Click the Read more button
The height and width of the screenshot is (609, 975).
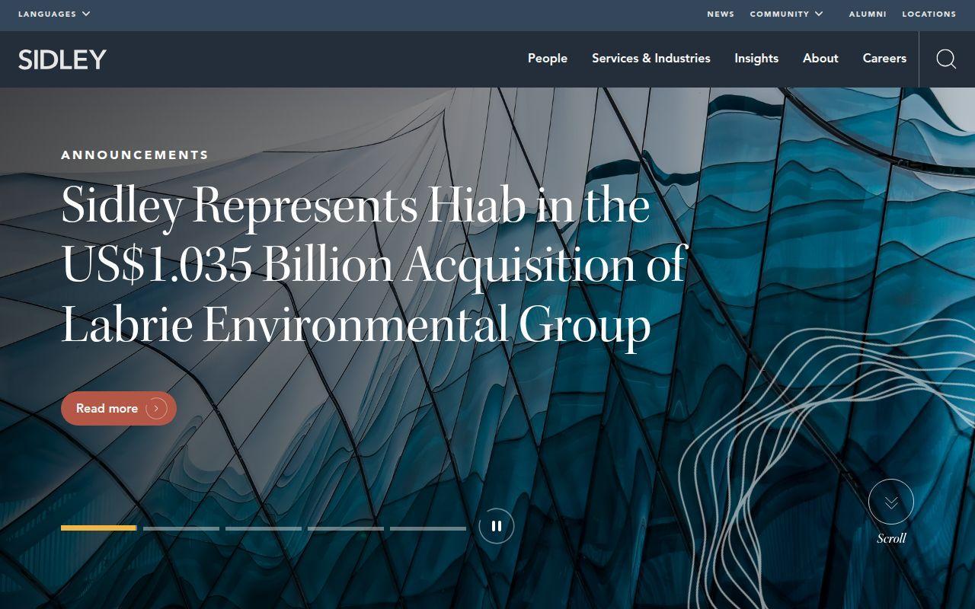pyautogui.click(x=119, y=409)
